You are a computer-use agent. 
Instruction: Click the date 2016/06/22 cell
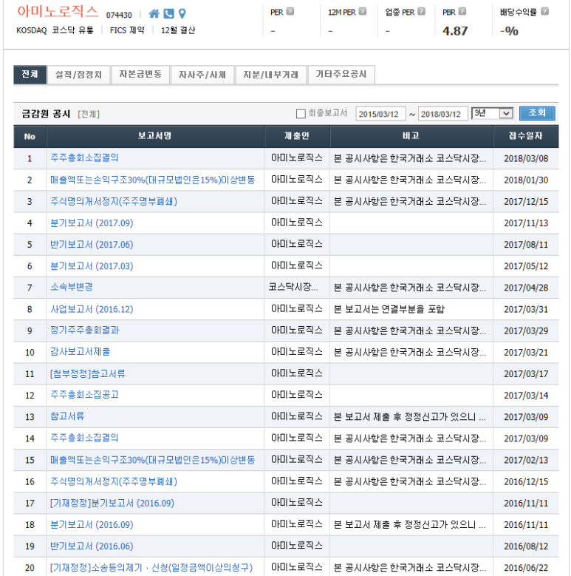click(526, 568)
